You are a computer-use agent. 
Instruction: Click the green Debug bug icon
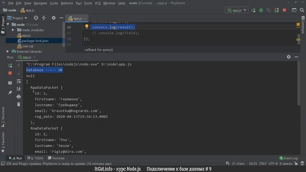click(261, 11)
